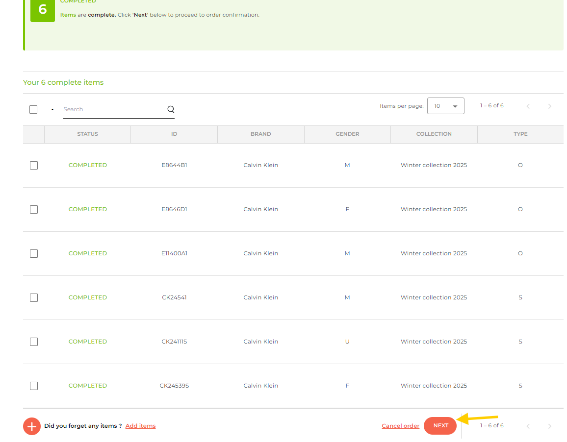Screen dimensions: 567x442
Task: Click the orange plus add-items icon
Action: [32, 426]
